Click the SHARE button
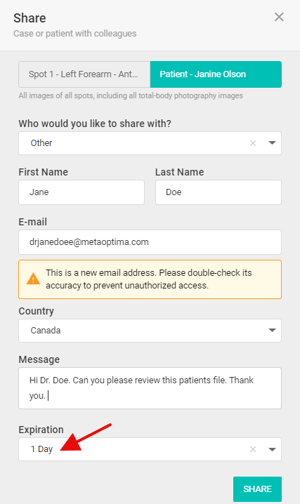Screen dimensions: 300x504 (x=257, y=489)
